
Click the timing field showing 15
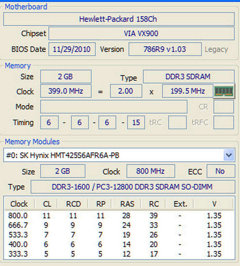point(136,123)
